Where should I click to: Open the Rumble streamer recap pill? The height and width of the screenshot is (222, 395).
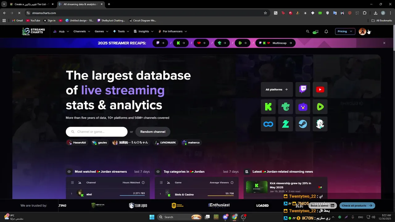(x=243, y=43)
